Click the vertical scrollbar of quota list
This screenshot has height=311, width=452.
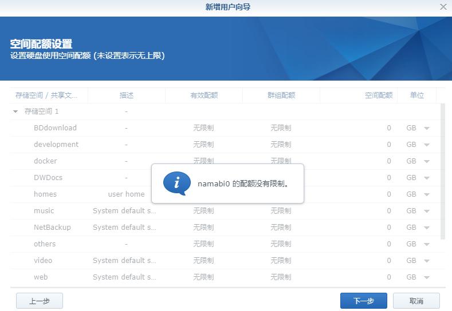point(443,172)
